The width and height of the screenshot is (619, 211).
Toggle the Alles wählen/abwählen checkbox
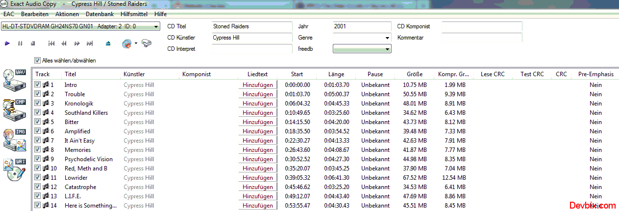(37, 61)
